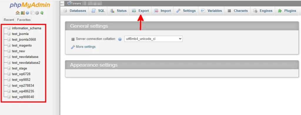The height and width of the screenshot is (115, 301).
Task: Click the database icon beside test_joomla3568
Action: point(9,40)
